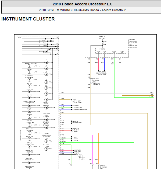Click the Driver's Junction Box label by terminal F9
161x169 pixels.
coord(97,82)
